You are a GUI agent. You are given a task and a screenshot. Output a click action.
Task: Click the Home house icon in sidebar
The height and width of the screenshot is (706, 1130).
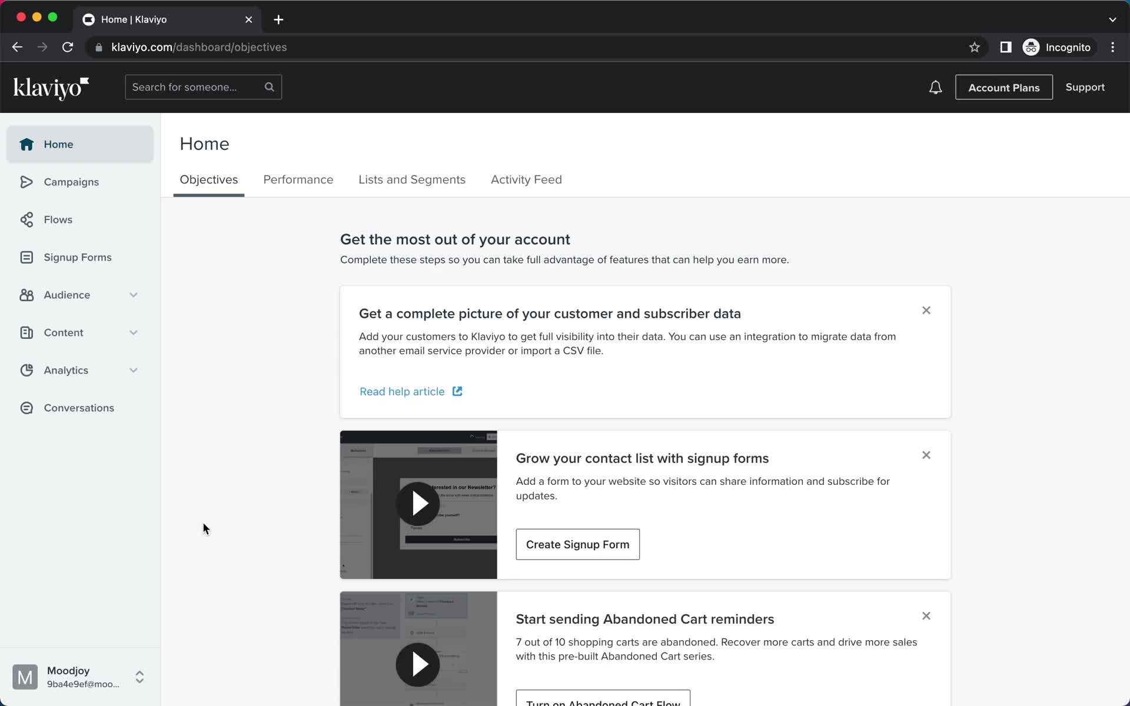coord(26,144)
